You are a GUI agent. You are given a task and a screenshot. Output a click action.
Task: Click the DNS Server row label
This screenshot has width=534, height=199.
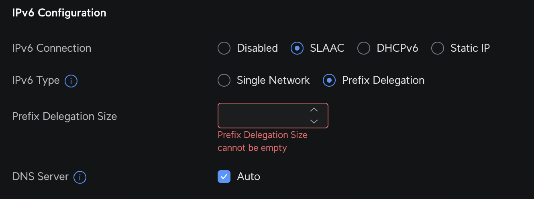(41, 177)
